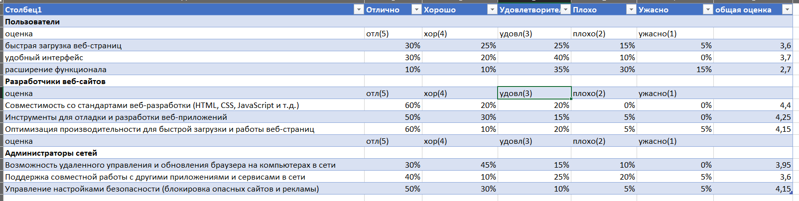Click the удобный интерфейс row label

tap(44, 57)
